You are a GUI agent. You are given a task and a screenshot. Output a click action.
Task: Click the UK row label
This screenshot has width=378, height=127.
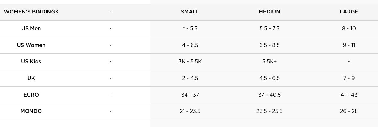31,78
